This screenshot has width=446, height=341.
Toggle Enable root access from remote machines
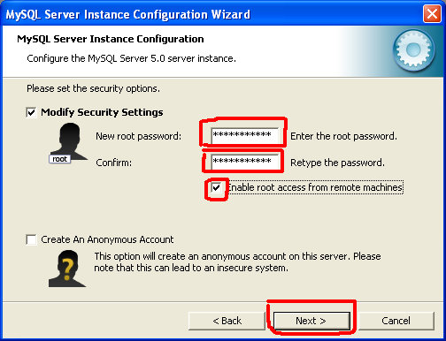tap(217, 187)
